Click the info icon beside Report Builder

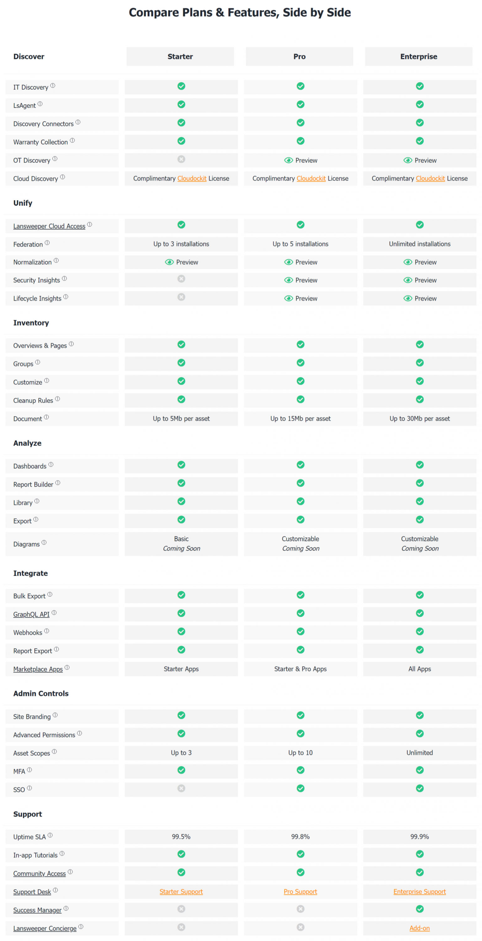coord(58,483)
